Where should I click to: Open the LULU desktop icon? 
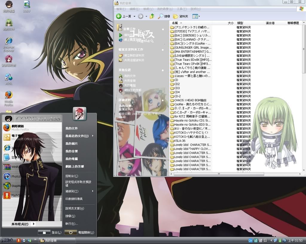point(27,7)
